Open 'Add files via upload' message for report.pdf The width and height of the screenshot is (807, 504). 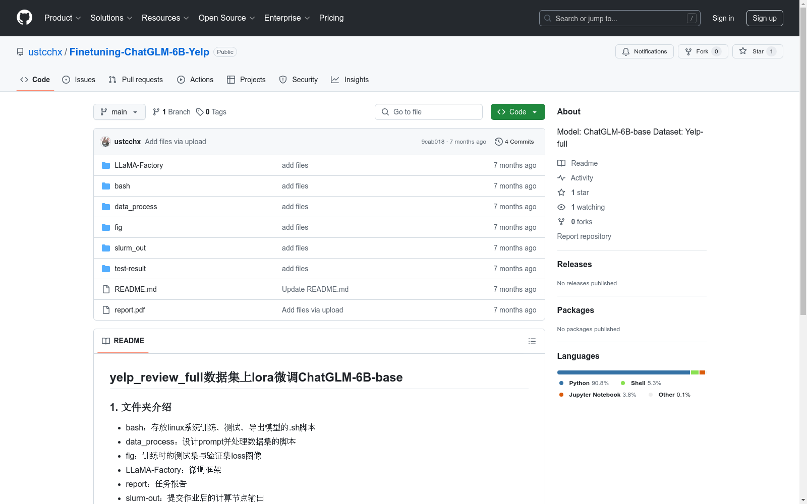pos(312,310)
